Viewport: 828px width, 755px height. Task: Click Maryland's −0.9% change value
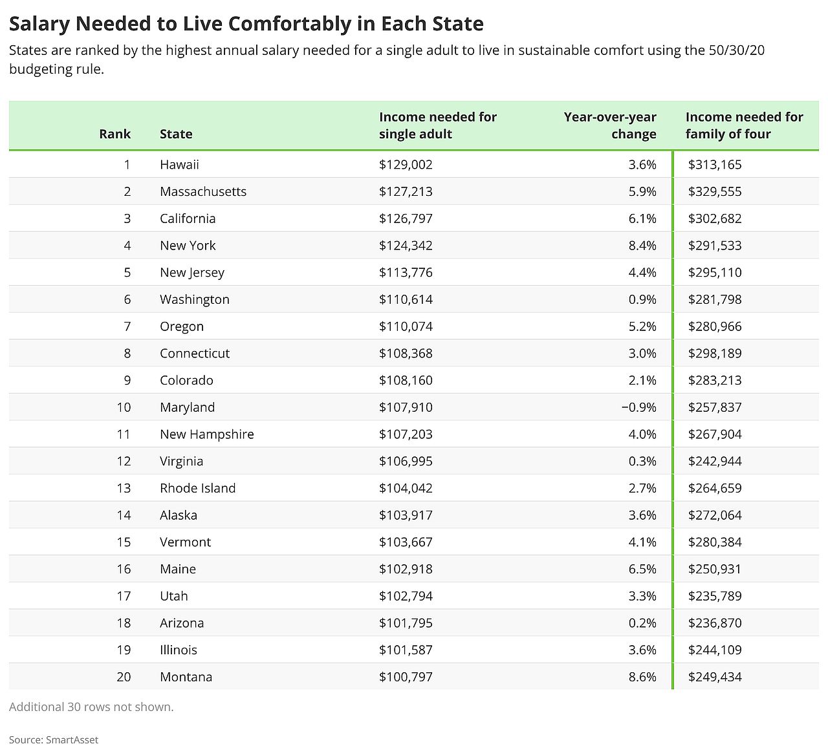click(638, 407)
